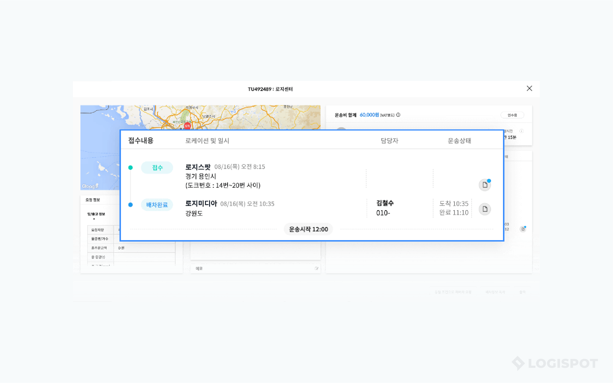
Task: Click the red 도착 map marker
Action: click(187, 126)
